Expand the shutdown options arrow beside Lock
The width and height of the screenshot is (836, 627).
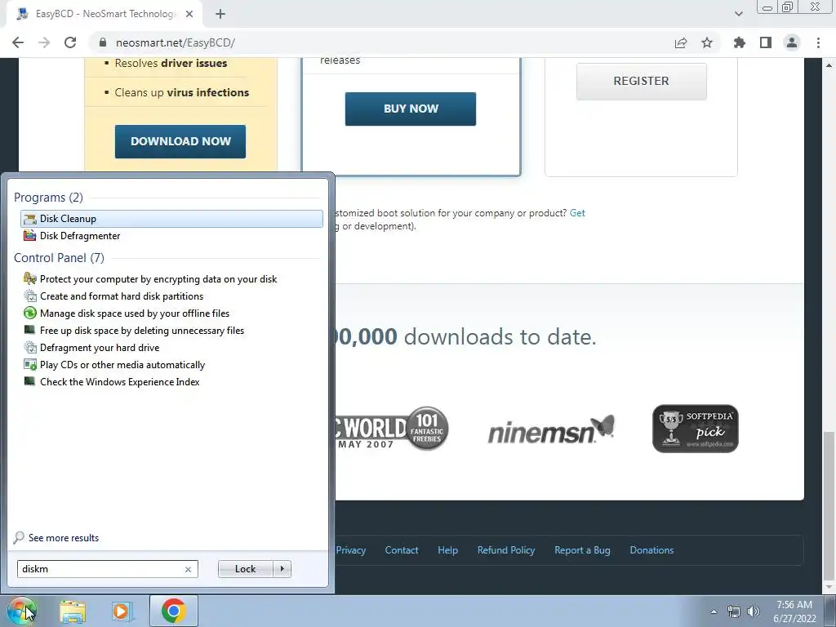point(282,569)
